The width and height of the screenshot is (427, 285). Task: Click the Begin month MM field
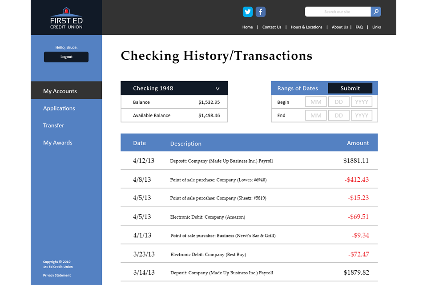coord(316,102)
